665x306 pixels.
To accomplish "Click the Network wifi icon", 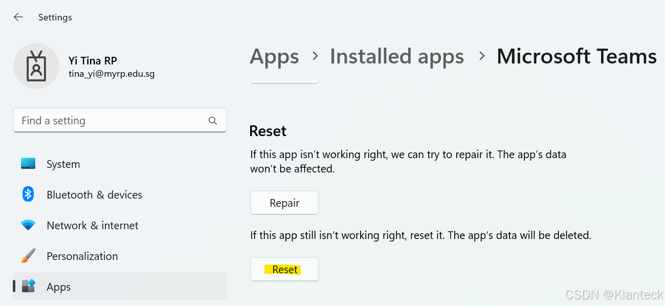I will [28, 225].
